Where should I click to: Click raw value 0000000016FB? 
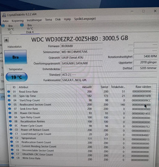tap(141, 96)
